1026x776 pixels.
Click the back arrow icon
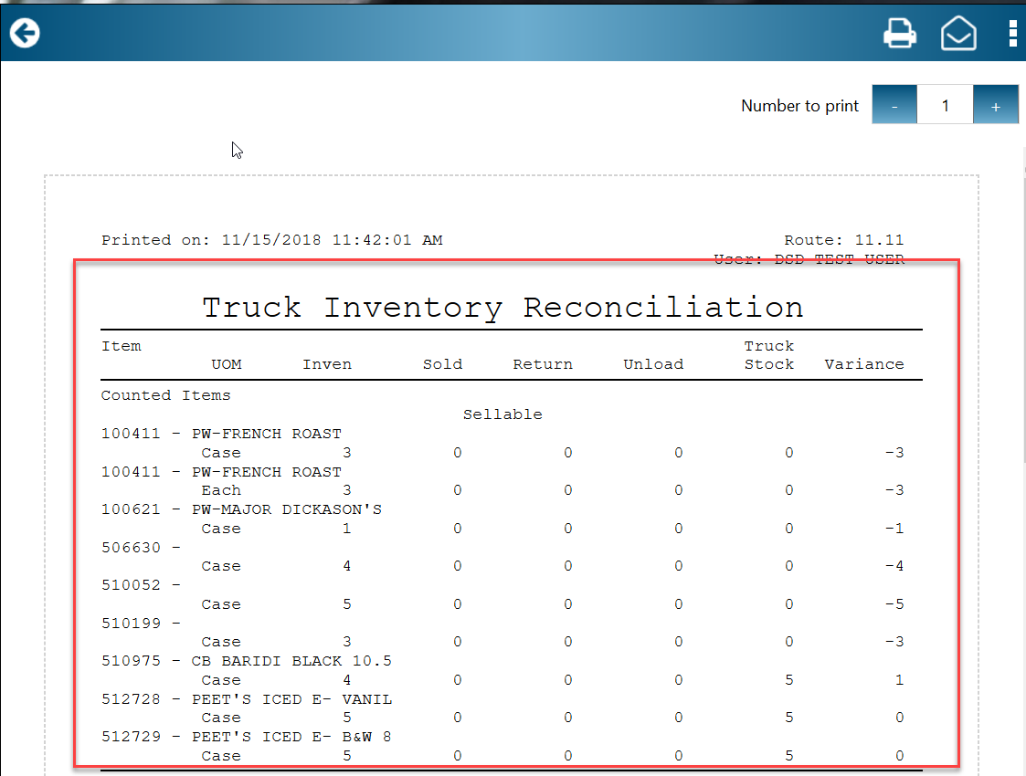point(25,34)
